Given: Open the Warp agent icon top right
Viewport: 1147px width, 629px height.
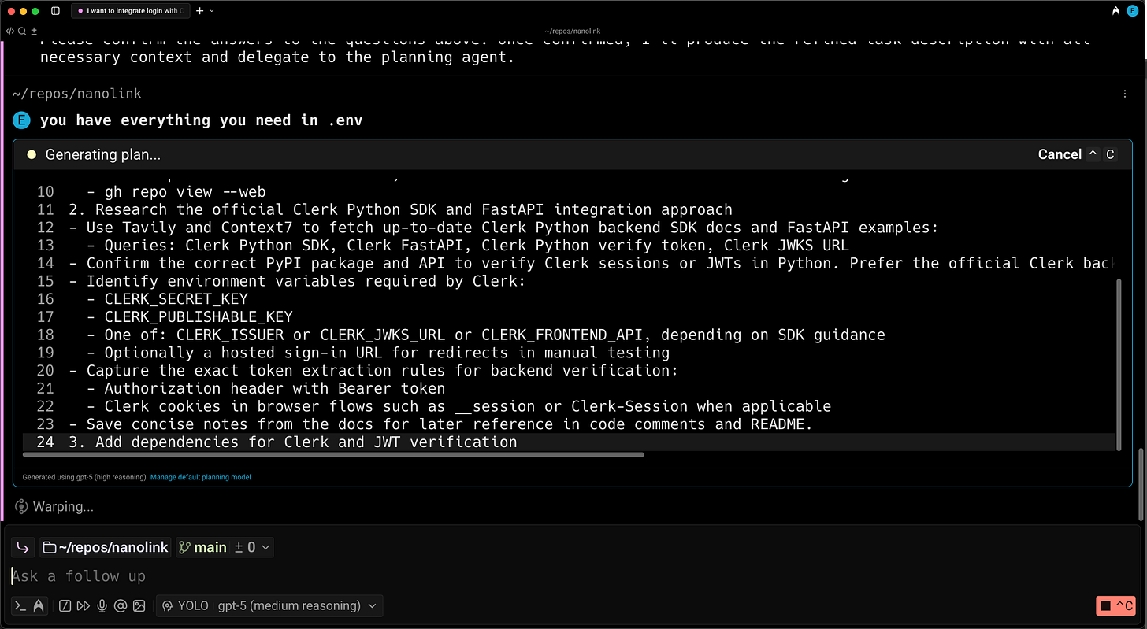Looking at the screenshot, I should [x=1116, y=11].
